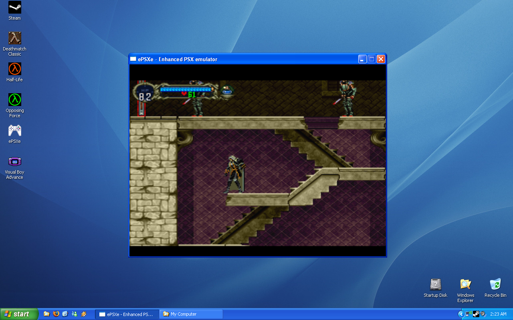This screenshot has height=320, width=513.
Task: Click the system clock showing 2:23 AM
Action: pyautogui.click(x=498, y=314)
